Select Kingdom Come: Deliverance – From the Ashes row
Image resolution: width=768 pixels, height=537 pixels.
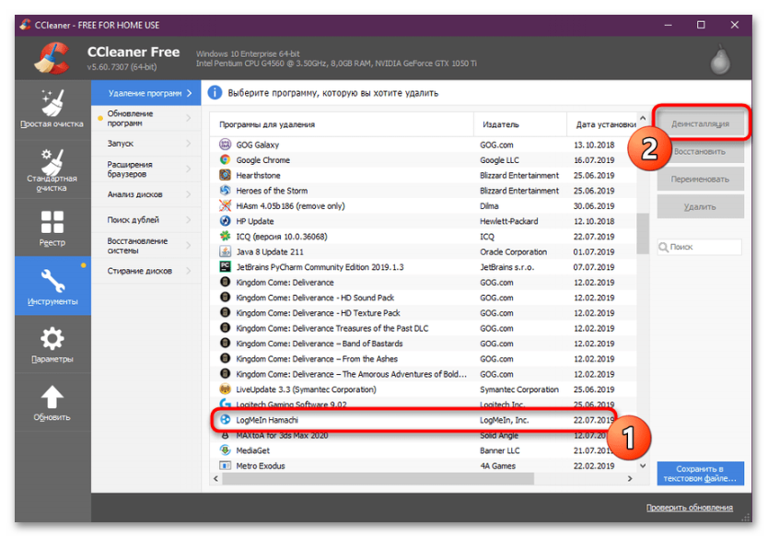pyautogui.click(x=424, y=358)
